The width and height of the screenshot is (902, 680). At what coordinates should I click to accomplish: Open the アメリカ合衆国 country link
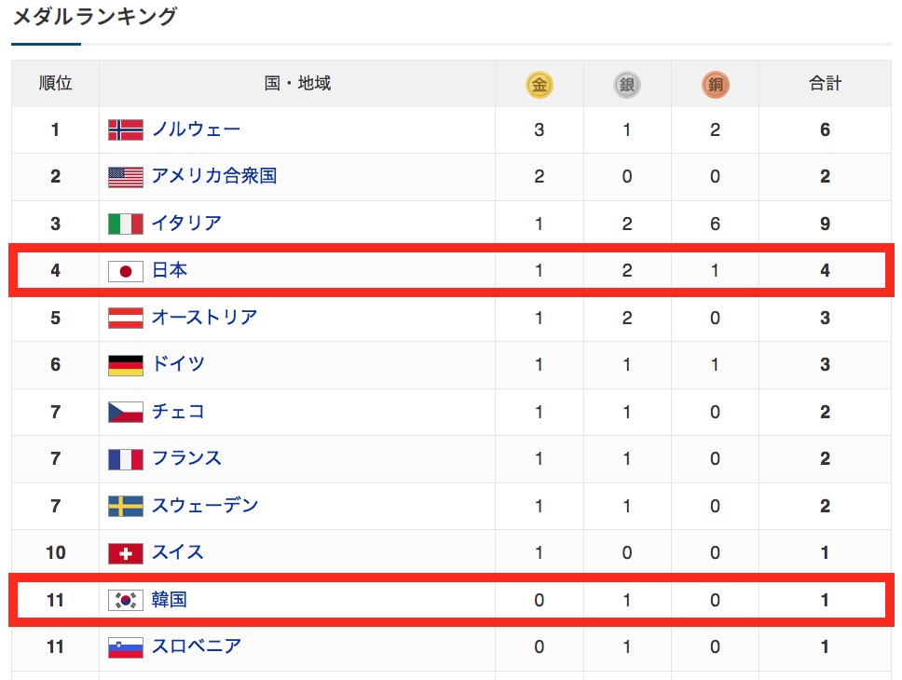(x=214, y=176)
